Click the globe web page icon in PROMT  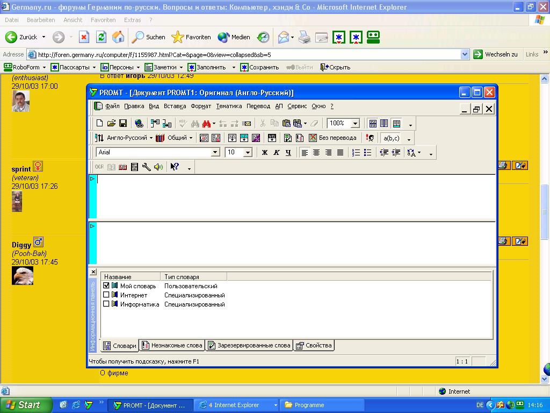tap(139, 123)
